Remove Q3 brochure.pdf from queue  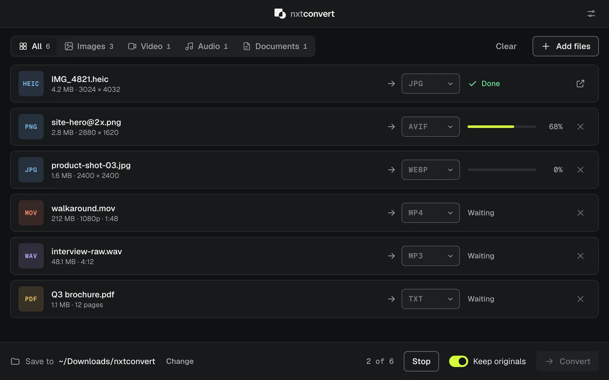[x=580, y=299]
